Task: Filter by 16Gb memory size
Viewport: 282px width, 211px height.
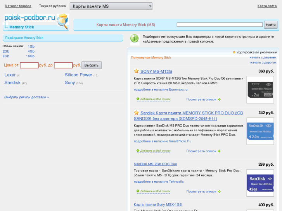Action: (30, 56)
